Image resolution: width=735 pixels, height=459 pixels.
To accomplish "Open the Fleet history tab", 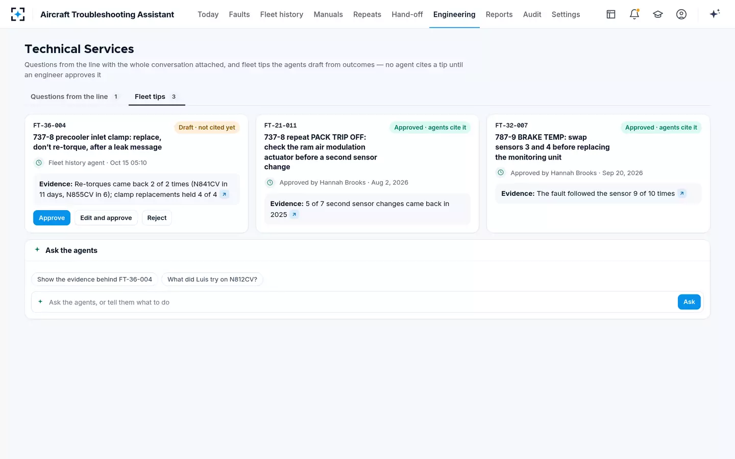I will pyautogui.click(x=282, y=14).
